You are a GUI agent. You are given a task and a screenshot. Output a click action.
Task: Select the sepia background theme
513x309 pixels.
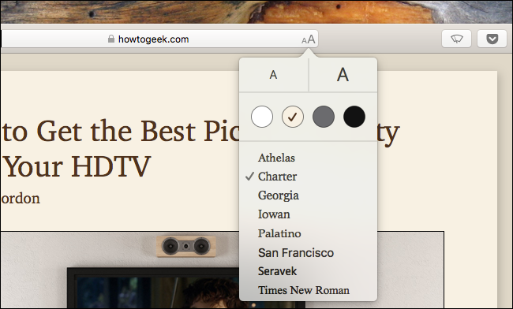tap(293, 117)
